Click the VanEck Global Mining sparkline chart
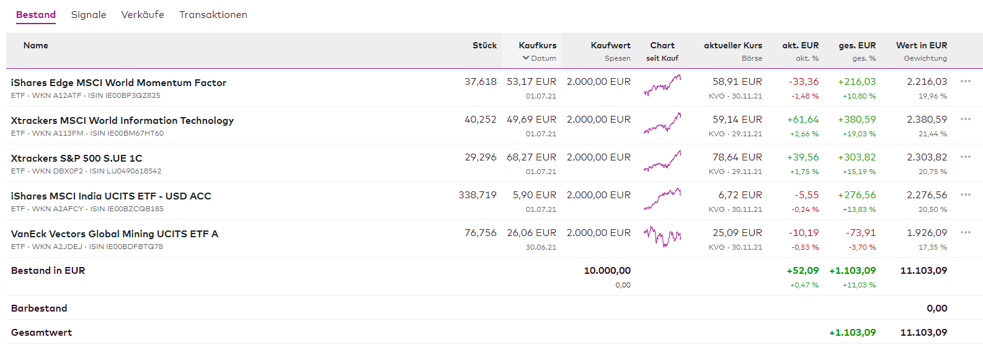The width and height of the screenshot is (983, 350). coord(662,236)
